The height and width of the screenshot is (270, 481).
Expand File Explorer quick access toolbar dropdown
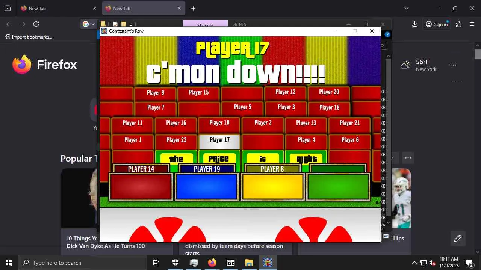click(x=130, y=25)
